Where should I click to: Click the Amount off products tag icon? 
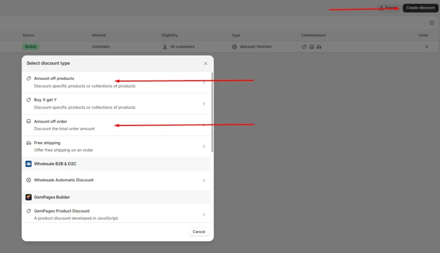[29, 79]
